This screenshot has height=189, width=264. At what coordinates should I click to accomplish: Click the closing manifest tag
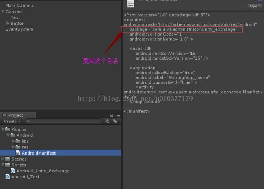tap(137, 111)
